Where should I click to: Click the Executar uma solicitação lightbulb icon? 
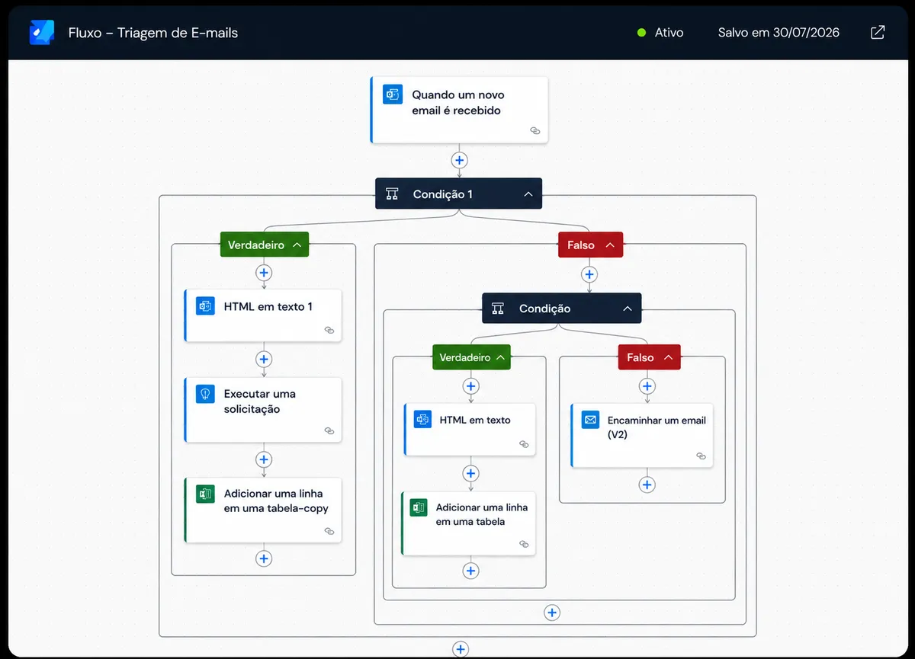click(205, 394)
